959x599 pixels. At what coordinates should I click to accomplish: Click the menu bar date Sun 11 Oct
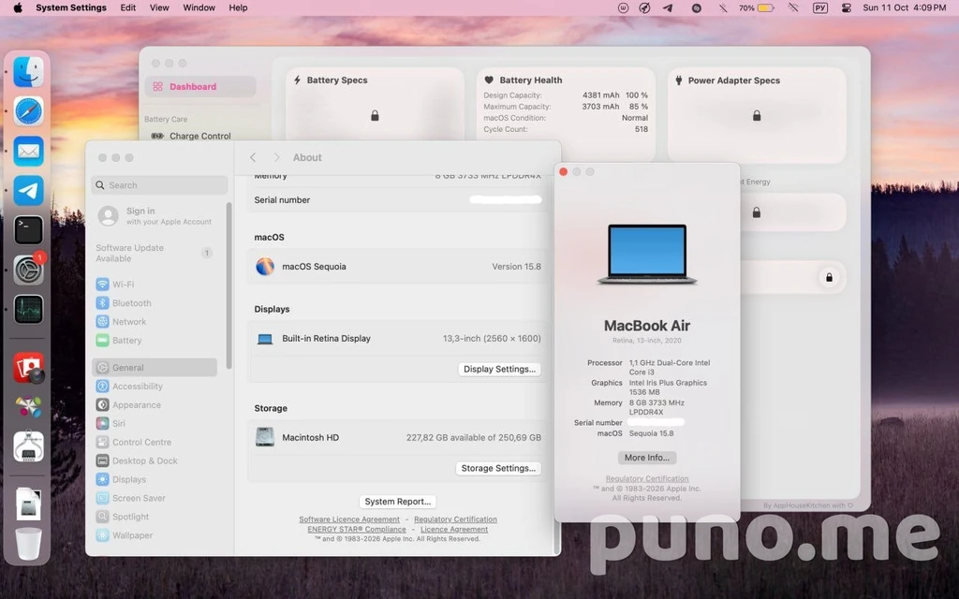(x=886, y=7)
